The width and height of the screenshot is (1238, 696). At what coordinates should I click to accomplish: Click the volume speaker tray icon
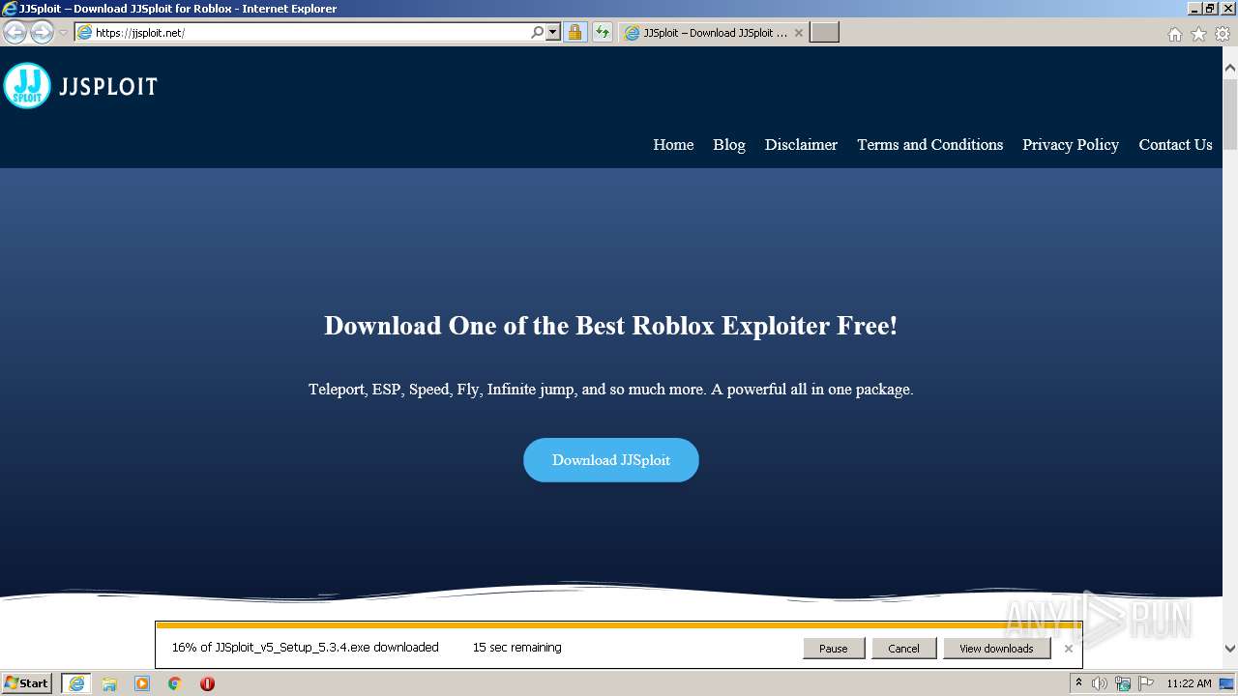1100,683
